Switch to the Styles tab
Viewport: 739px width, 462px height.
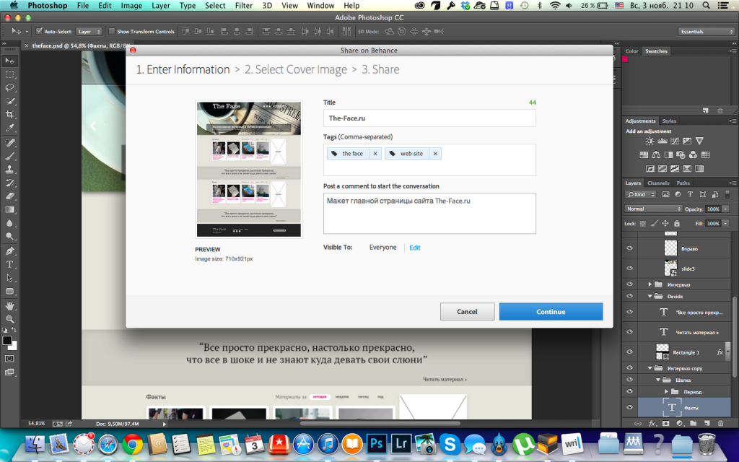[x=669, y=121]
